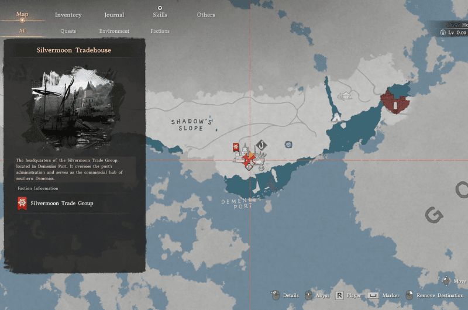Select the anchor port icon

coord(262,168)
